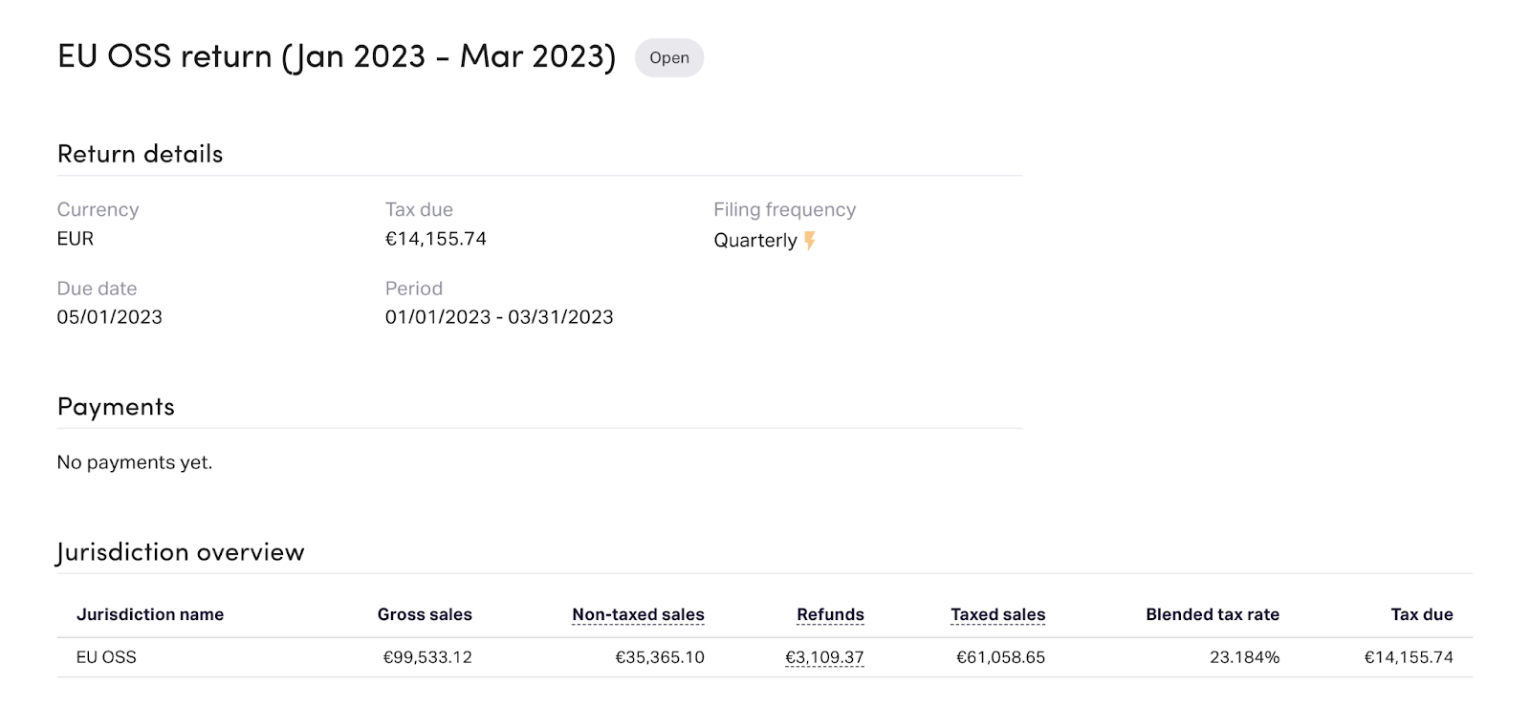Click the EUR currency value
1530x727 pixels.
(x=76, y=239)
